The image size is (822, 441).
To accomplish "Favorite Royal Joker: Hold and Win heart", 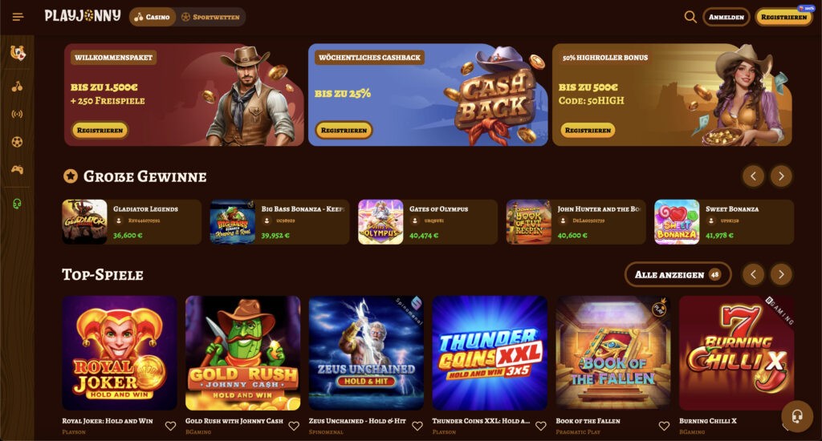I will tap(170, 426).
